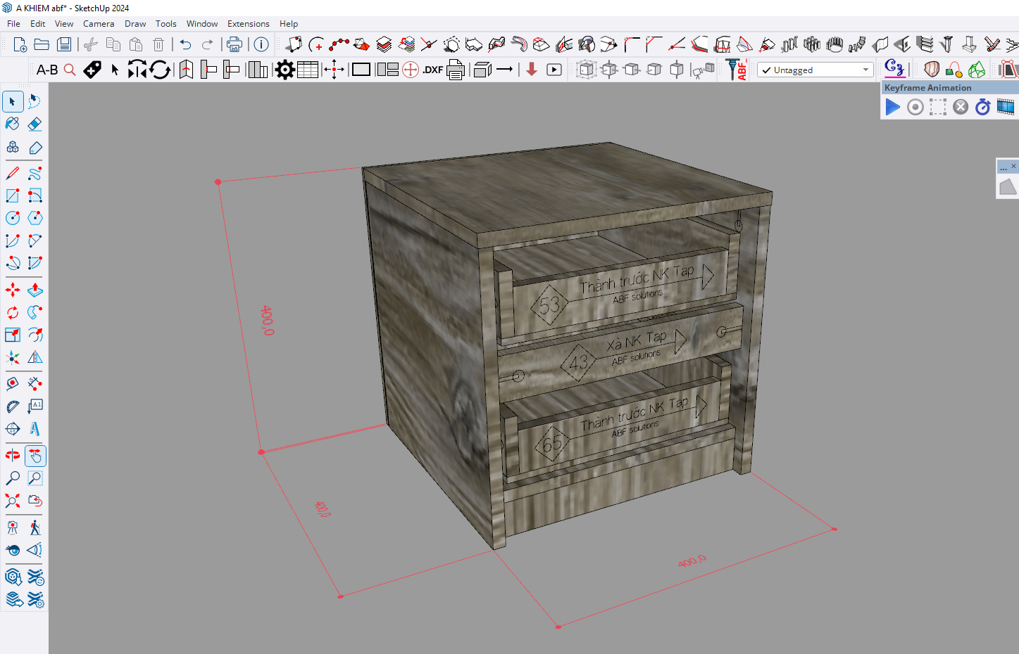Click the DXF export icon

pos(432,70)
